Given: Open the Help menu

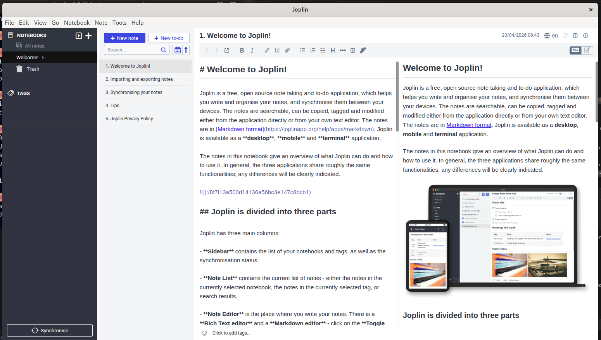Looking at the screenshot, I should (x=138, y=23).
